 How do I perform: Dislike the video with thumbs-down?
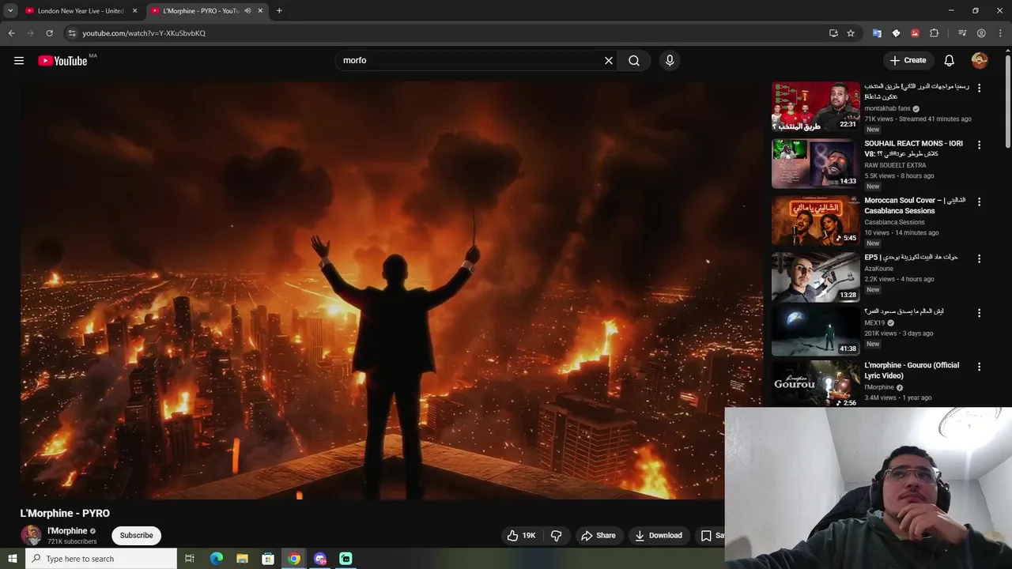pyautogui.click(x=557, y=535)
